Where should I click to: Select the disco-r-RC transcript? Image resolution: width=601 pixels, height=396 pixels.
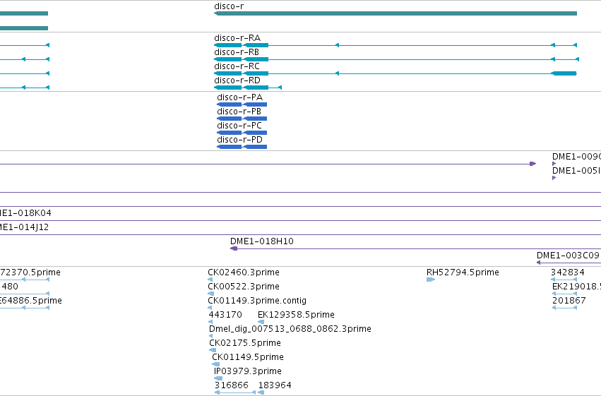coord(395,73)
